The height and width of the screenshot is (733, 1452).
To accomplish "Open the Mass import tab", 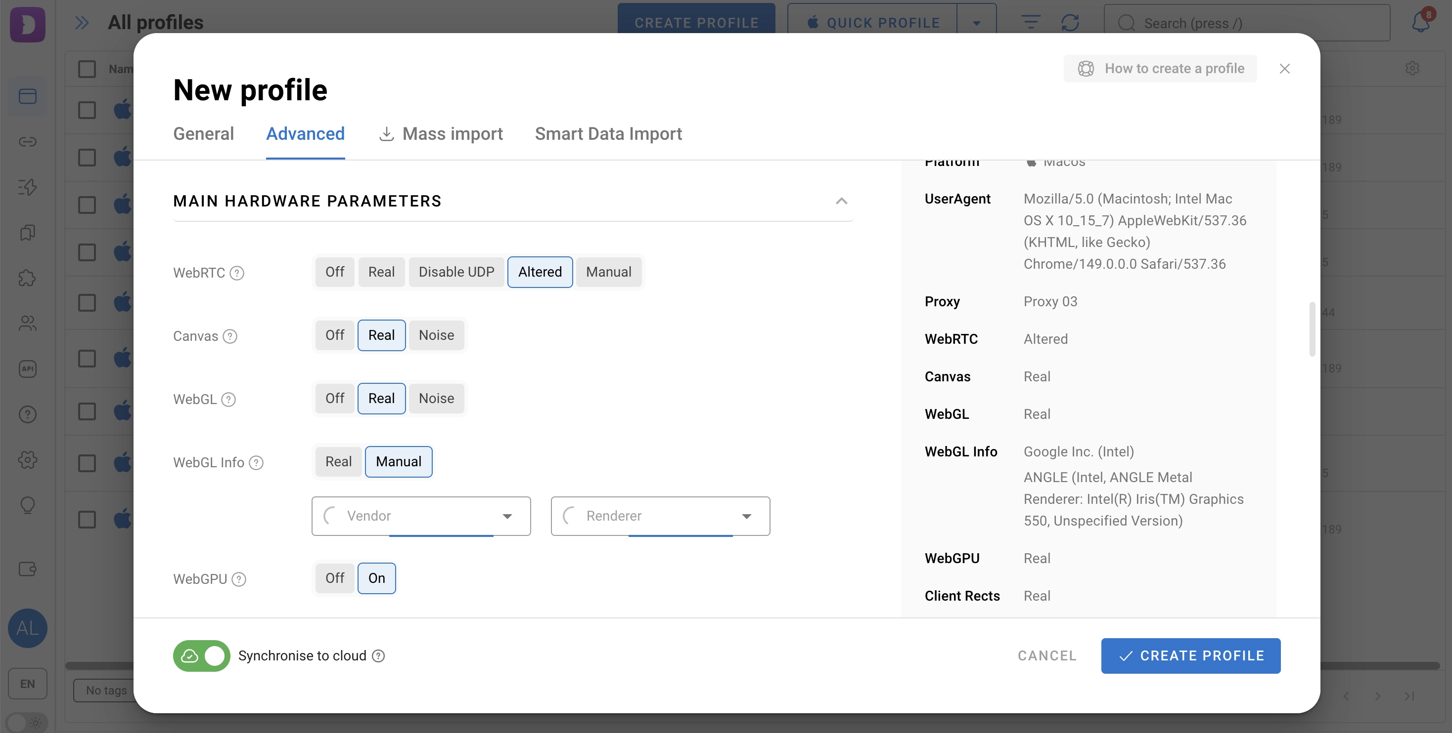I will [441, 134].
